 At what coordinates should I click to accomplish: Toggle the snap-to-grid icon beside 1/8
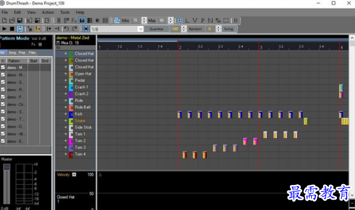point(86,29)
